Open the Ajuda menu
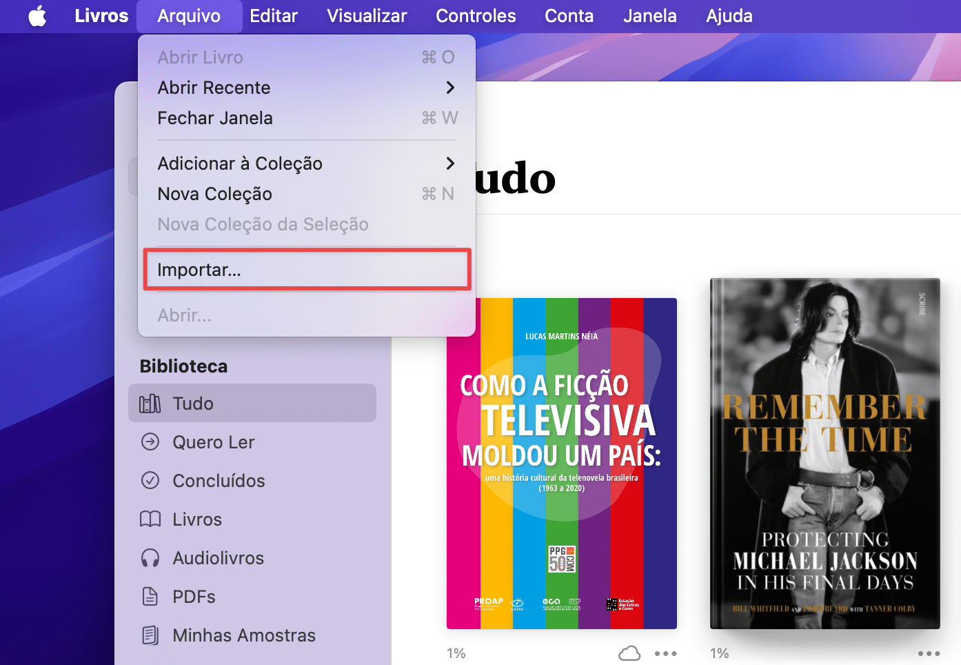961x665 pixels. click(x=729, y=16)
